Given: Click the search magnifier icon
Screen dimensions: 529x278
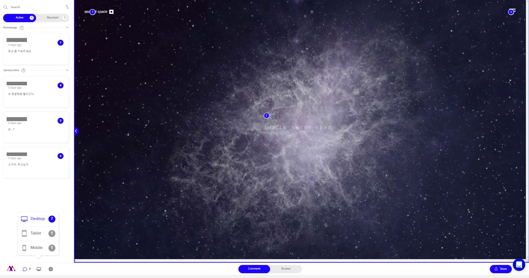Looking at the screenshot, I should (5, 7).
